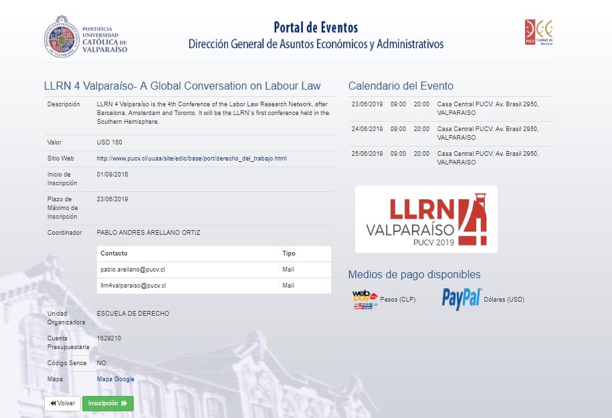
Task: Click the event title LLRN 4 Valparaíso
Action: (182, 86)
